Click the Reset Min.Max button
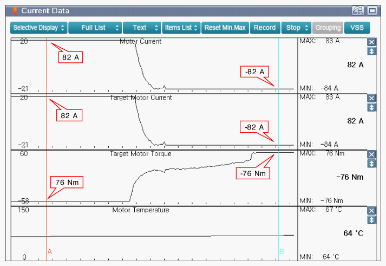The height and width of the screenshot is (266, 386). point(225,28)
